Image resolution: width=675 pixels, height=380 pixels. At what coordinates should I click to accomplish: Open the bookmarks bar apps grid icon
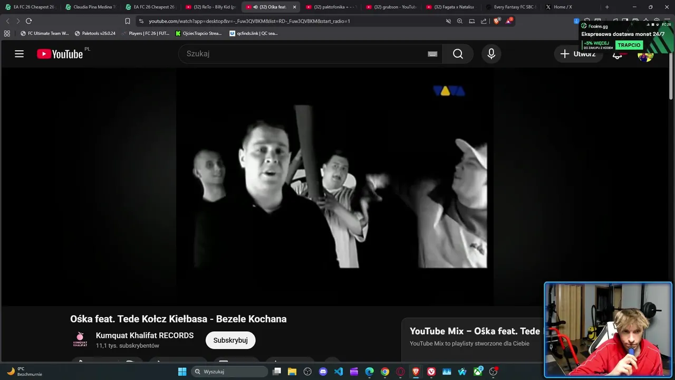coord(7,33)
